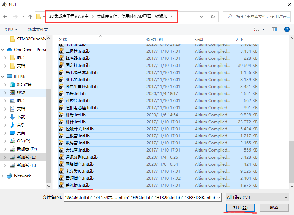The width and height of the screenshot is (294, 215).
Task: Collapse the OneDrive - Personal node
Action: [x=3, y=49]
